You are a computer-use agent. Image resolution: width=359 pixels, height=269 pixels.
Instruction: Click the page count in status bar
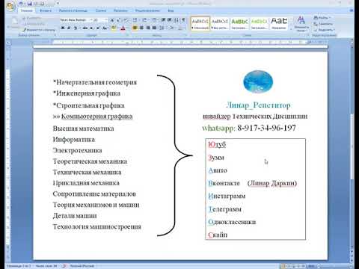(19, 266)
